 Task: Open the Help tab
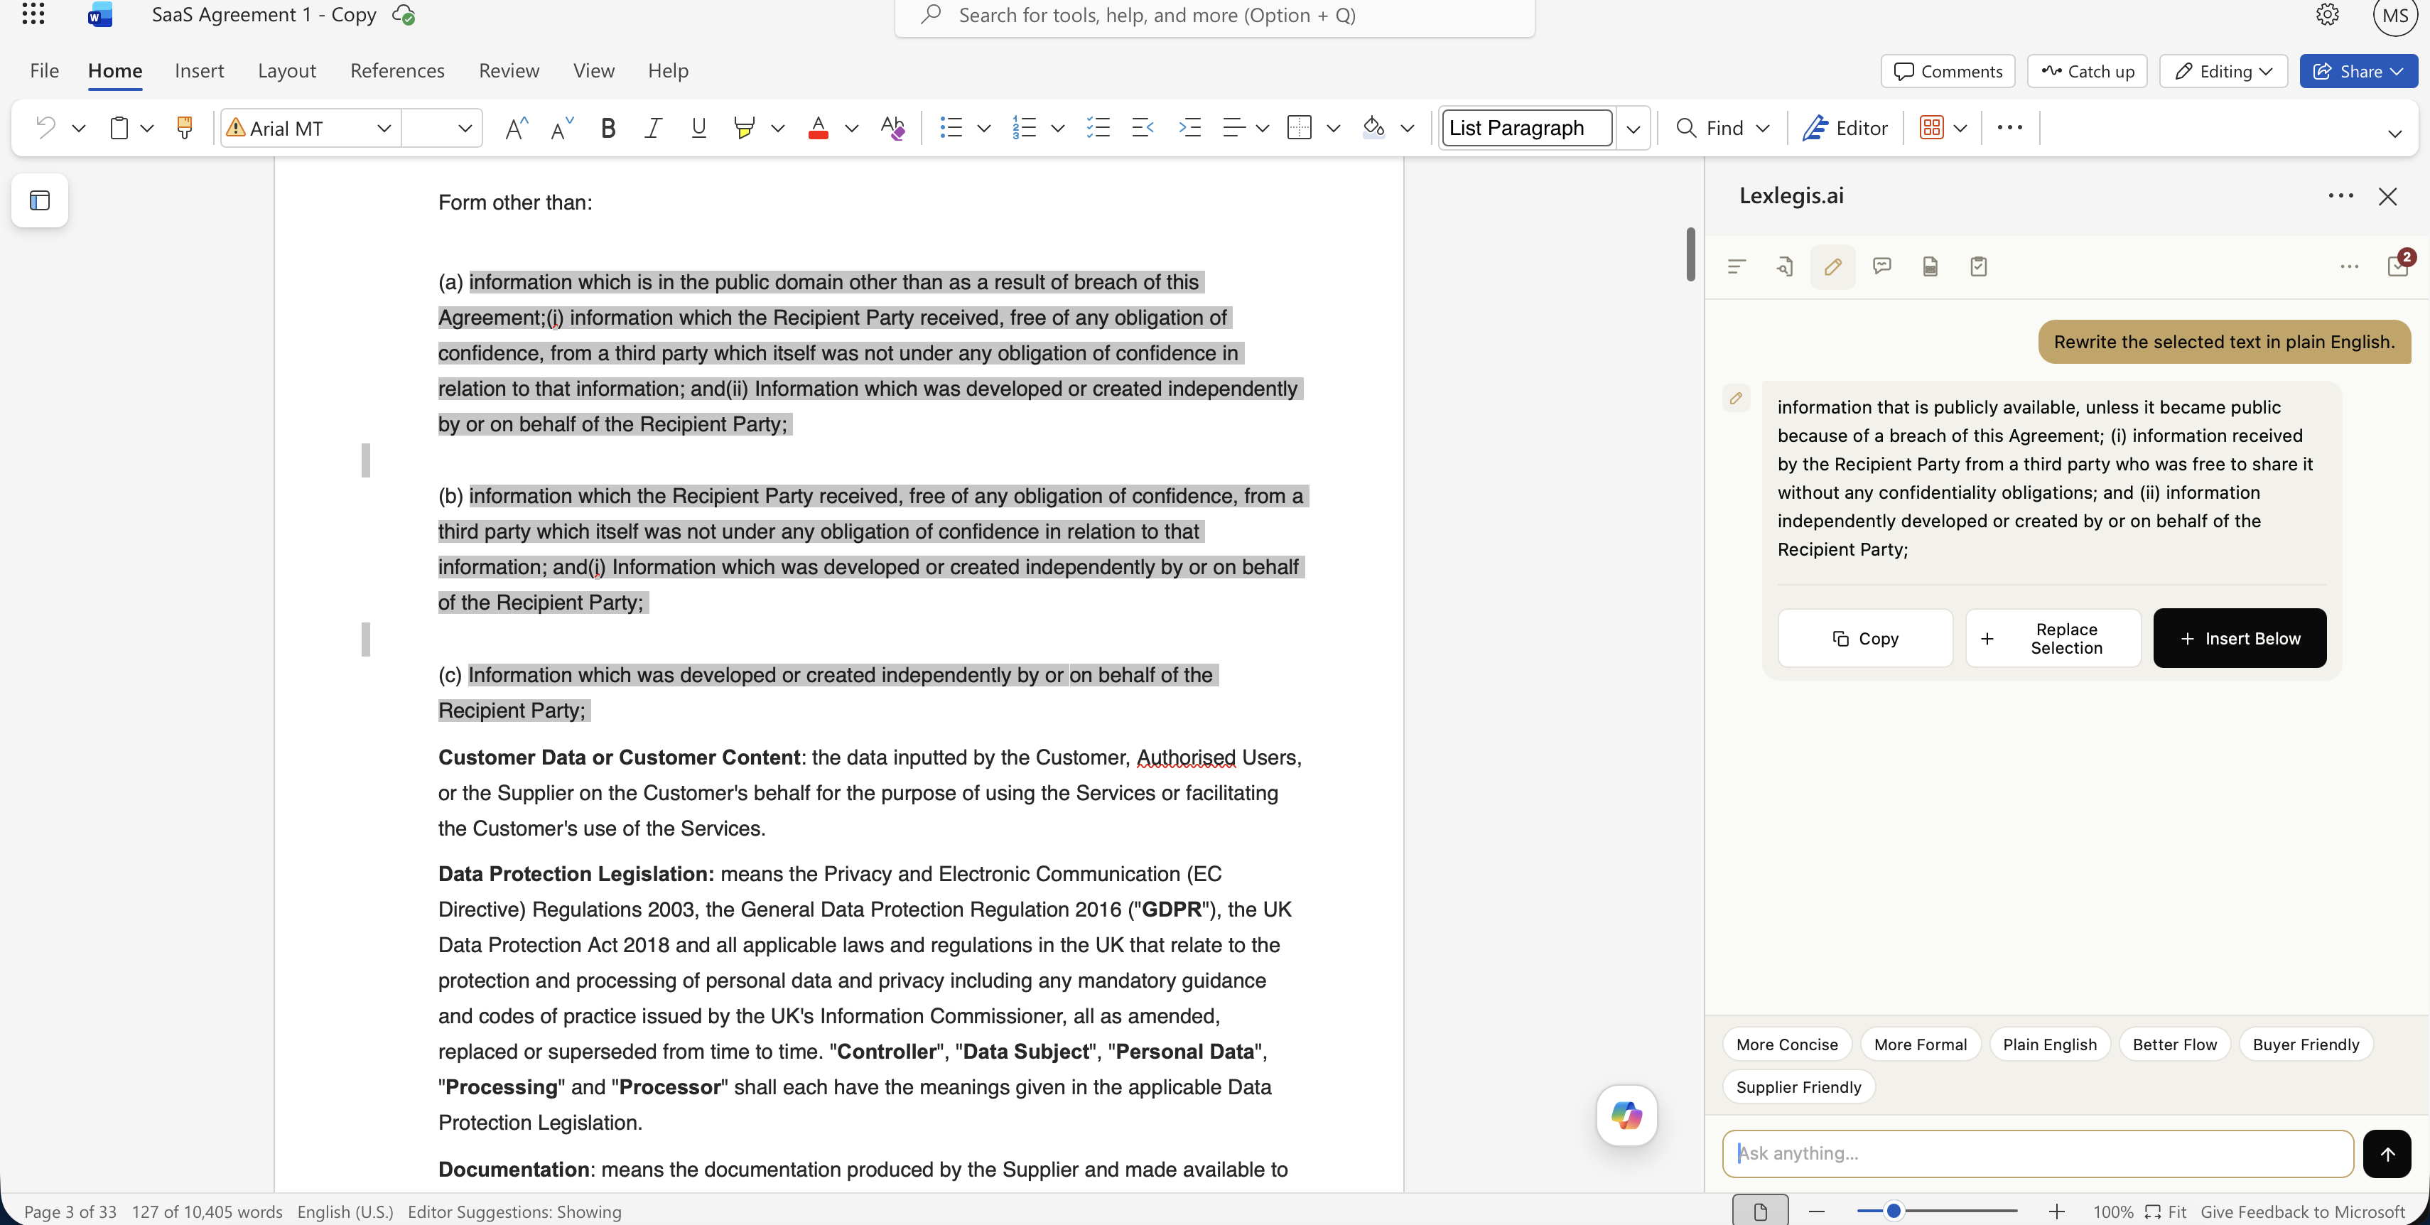point(668,71)
